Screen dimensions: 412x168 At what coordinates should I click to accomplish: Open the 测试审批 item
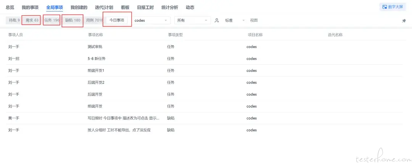(x=95, y=47)
